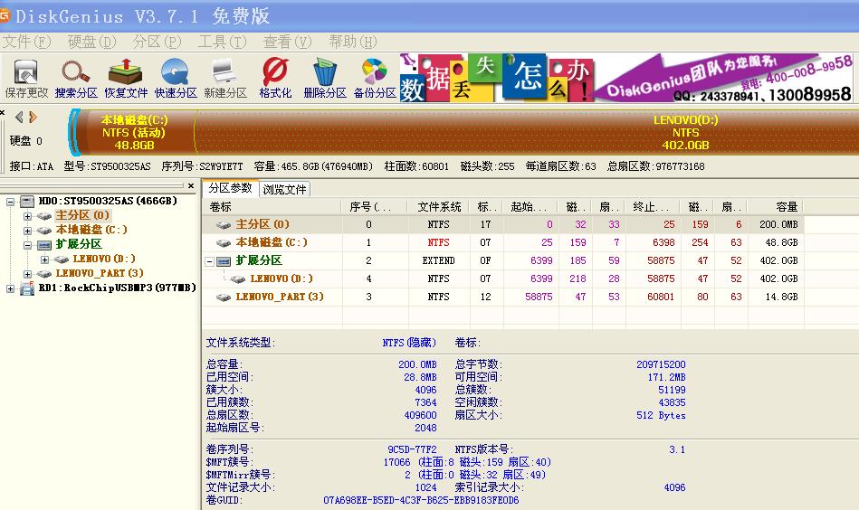Sort by the 卷标 column header

pos(272,207)
